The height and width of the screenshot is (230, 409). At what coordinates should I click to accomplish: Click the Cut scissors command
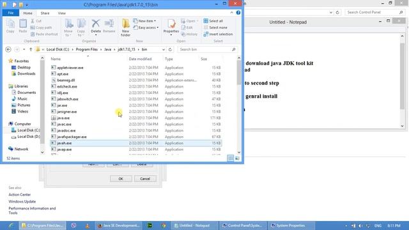pyautogui.click(x=36, y=21)
